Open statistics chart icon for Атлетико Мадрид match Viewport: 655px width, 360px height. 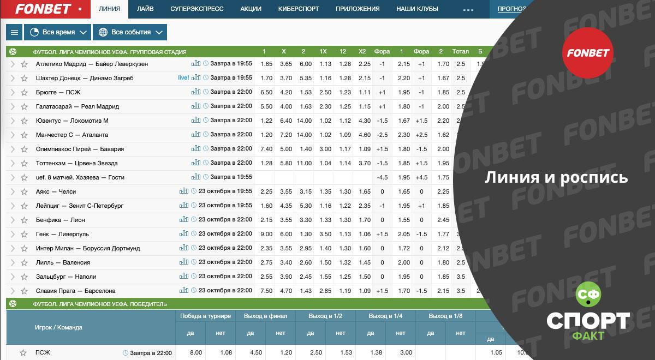[196, 64]
